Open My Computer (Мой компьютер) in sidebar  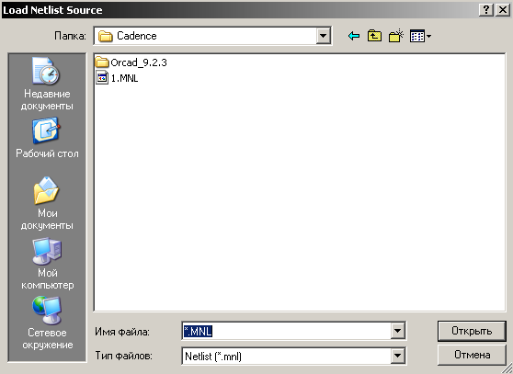pos(47,264)
